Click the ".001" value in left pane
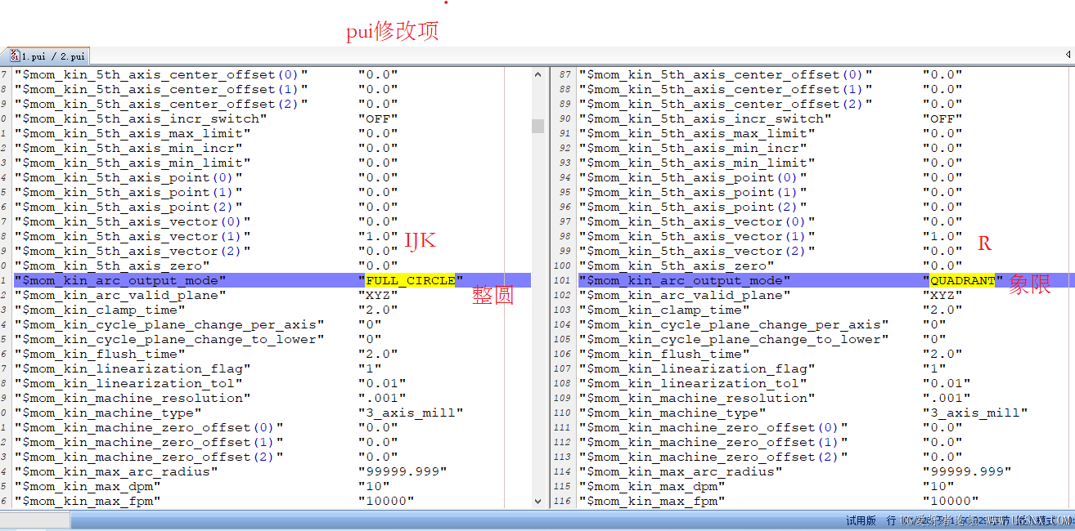The height and width of the screenshot is (531, 1075). [382, 398]
